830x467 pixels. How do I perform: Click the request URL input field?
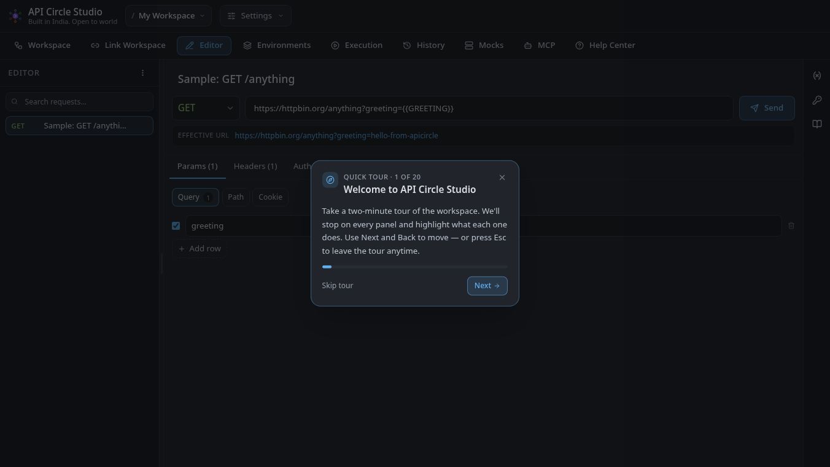[489, 108]
